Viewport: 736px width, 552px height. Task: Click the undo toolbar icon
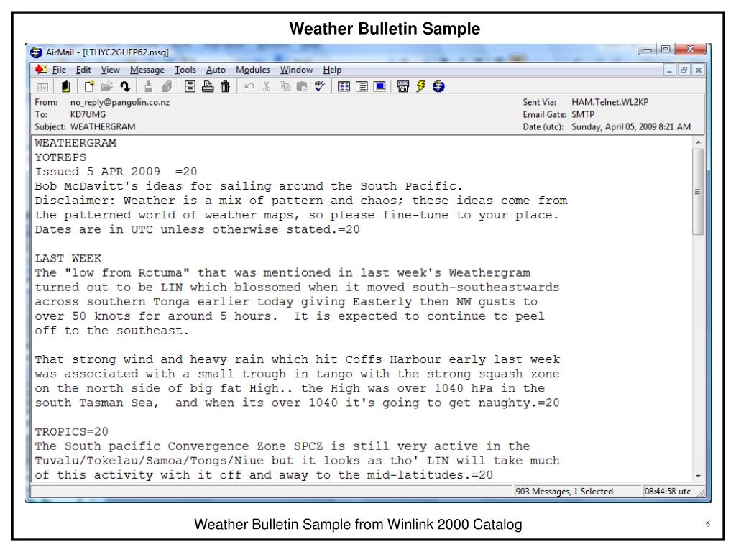(249, 86)
